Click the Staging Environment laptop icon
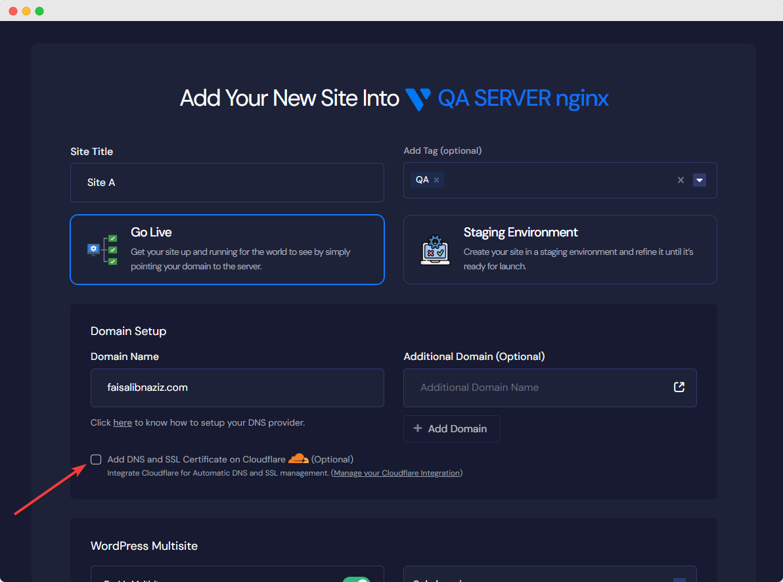783x582 pixels. click(435, 250)
